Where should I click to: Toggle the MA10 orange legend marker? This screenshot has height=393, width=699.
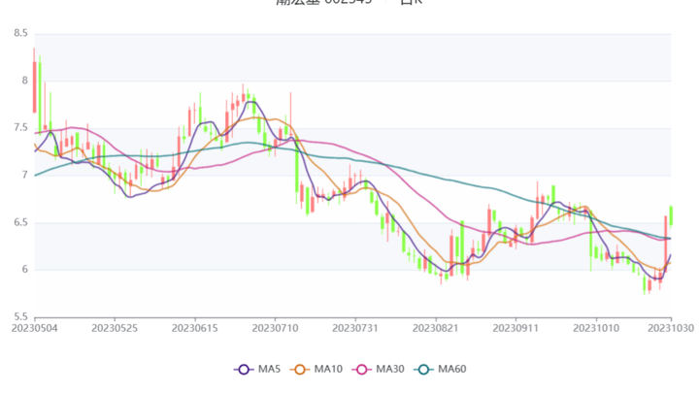pos(301,370)
